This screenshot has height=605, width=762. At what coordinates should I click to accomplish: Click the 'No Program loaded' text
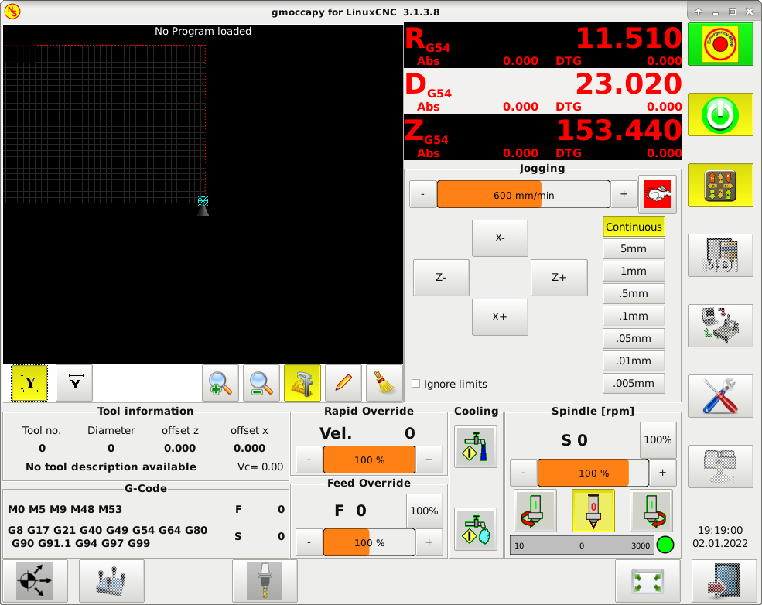click(203, 31)
